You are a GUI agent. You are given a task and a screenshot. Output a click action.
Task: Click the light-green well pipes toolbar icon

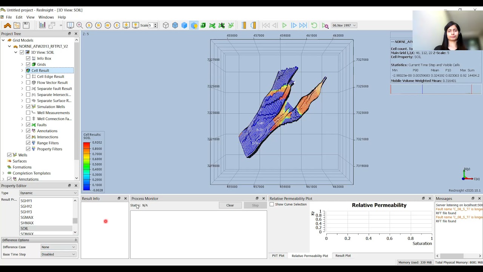pyautogui.click(x=231, y=25)
